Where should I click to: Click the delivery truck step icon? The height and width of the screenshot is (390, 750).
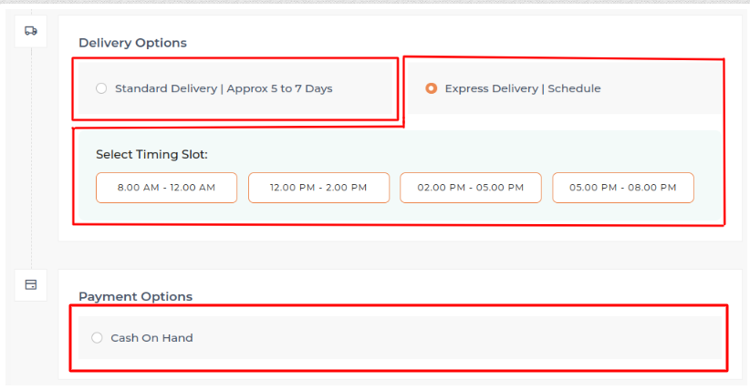[31, 30]
